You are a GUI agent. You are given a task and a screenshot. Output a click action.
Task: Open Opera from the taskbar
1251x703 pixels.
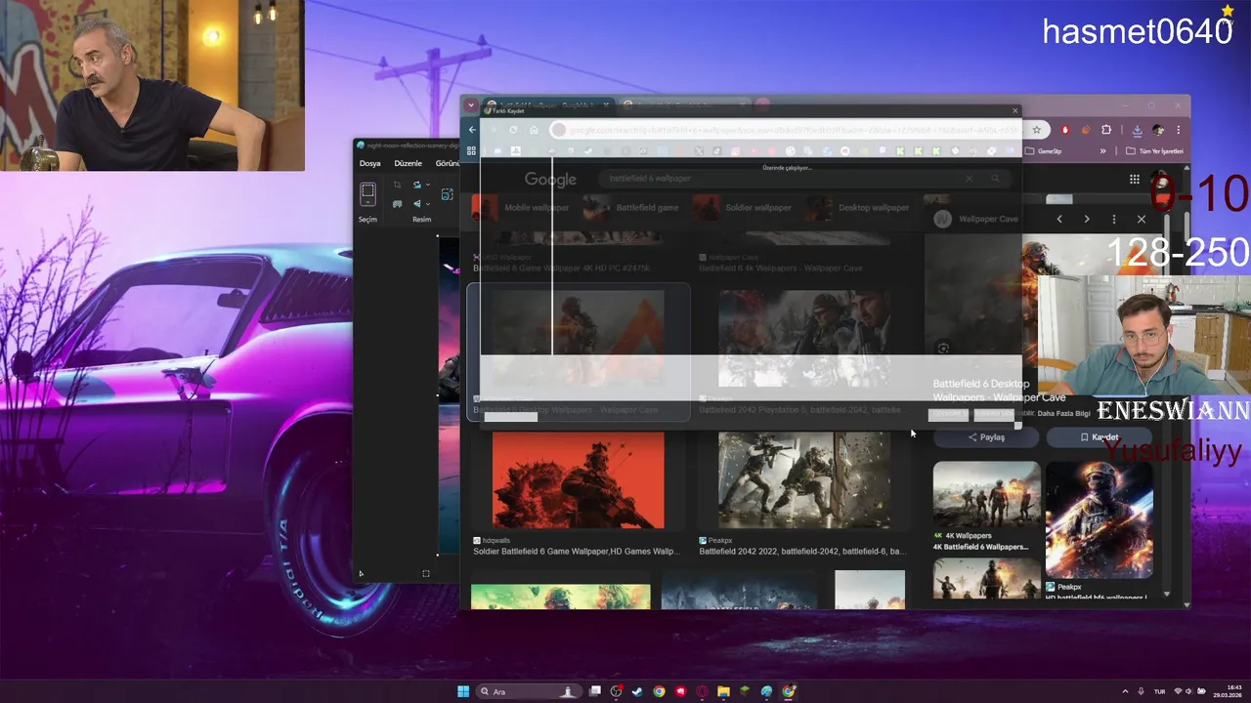[x=702, y=691]
